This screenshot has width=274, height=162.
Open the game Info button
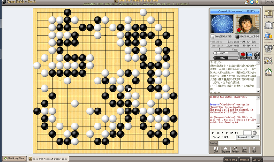pyautogui.click(x=250, y=55)
